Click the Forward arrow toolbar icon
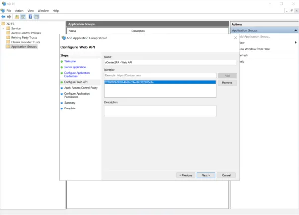 point(9,17)
